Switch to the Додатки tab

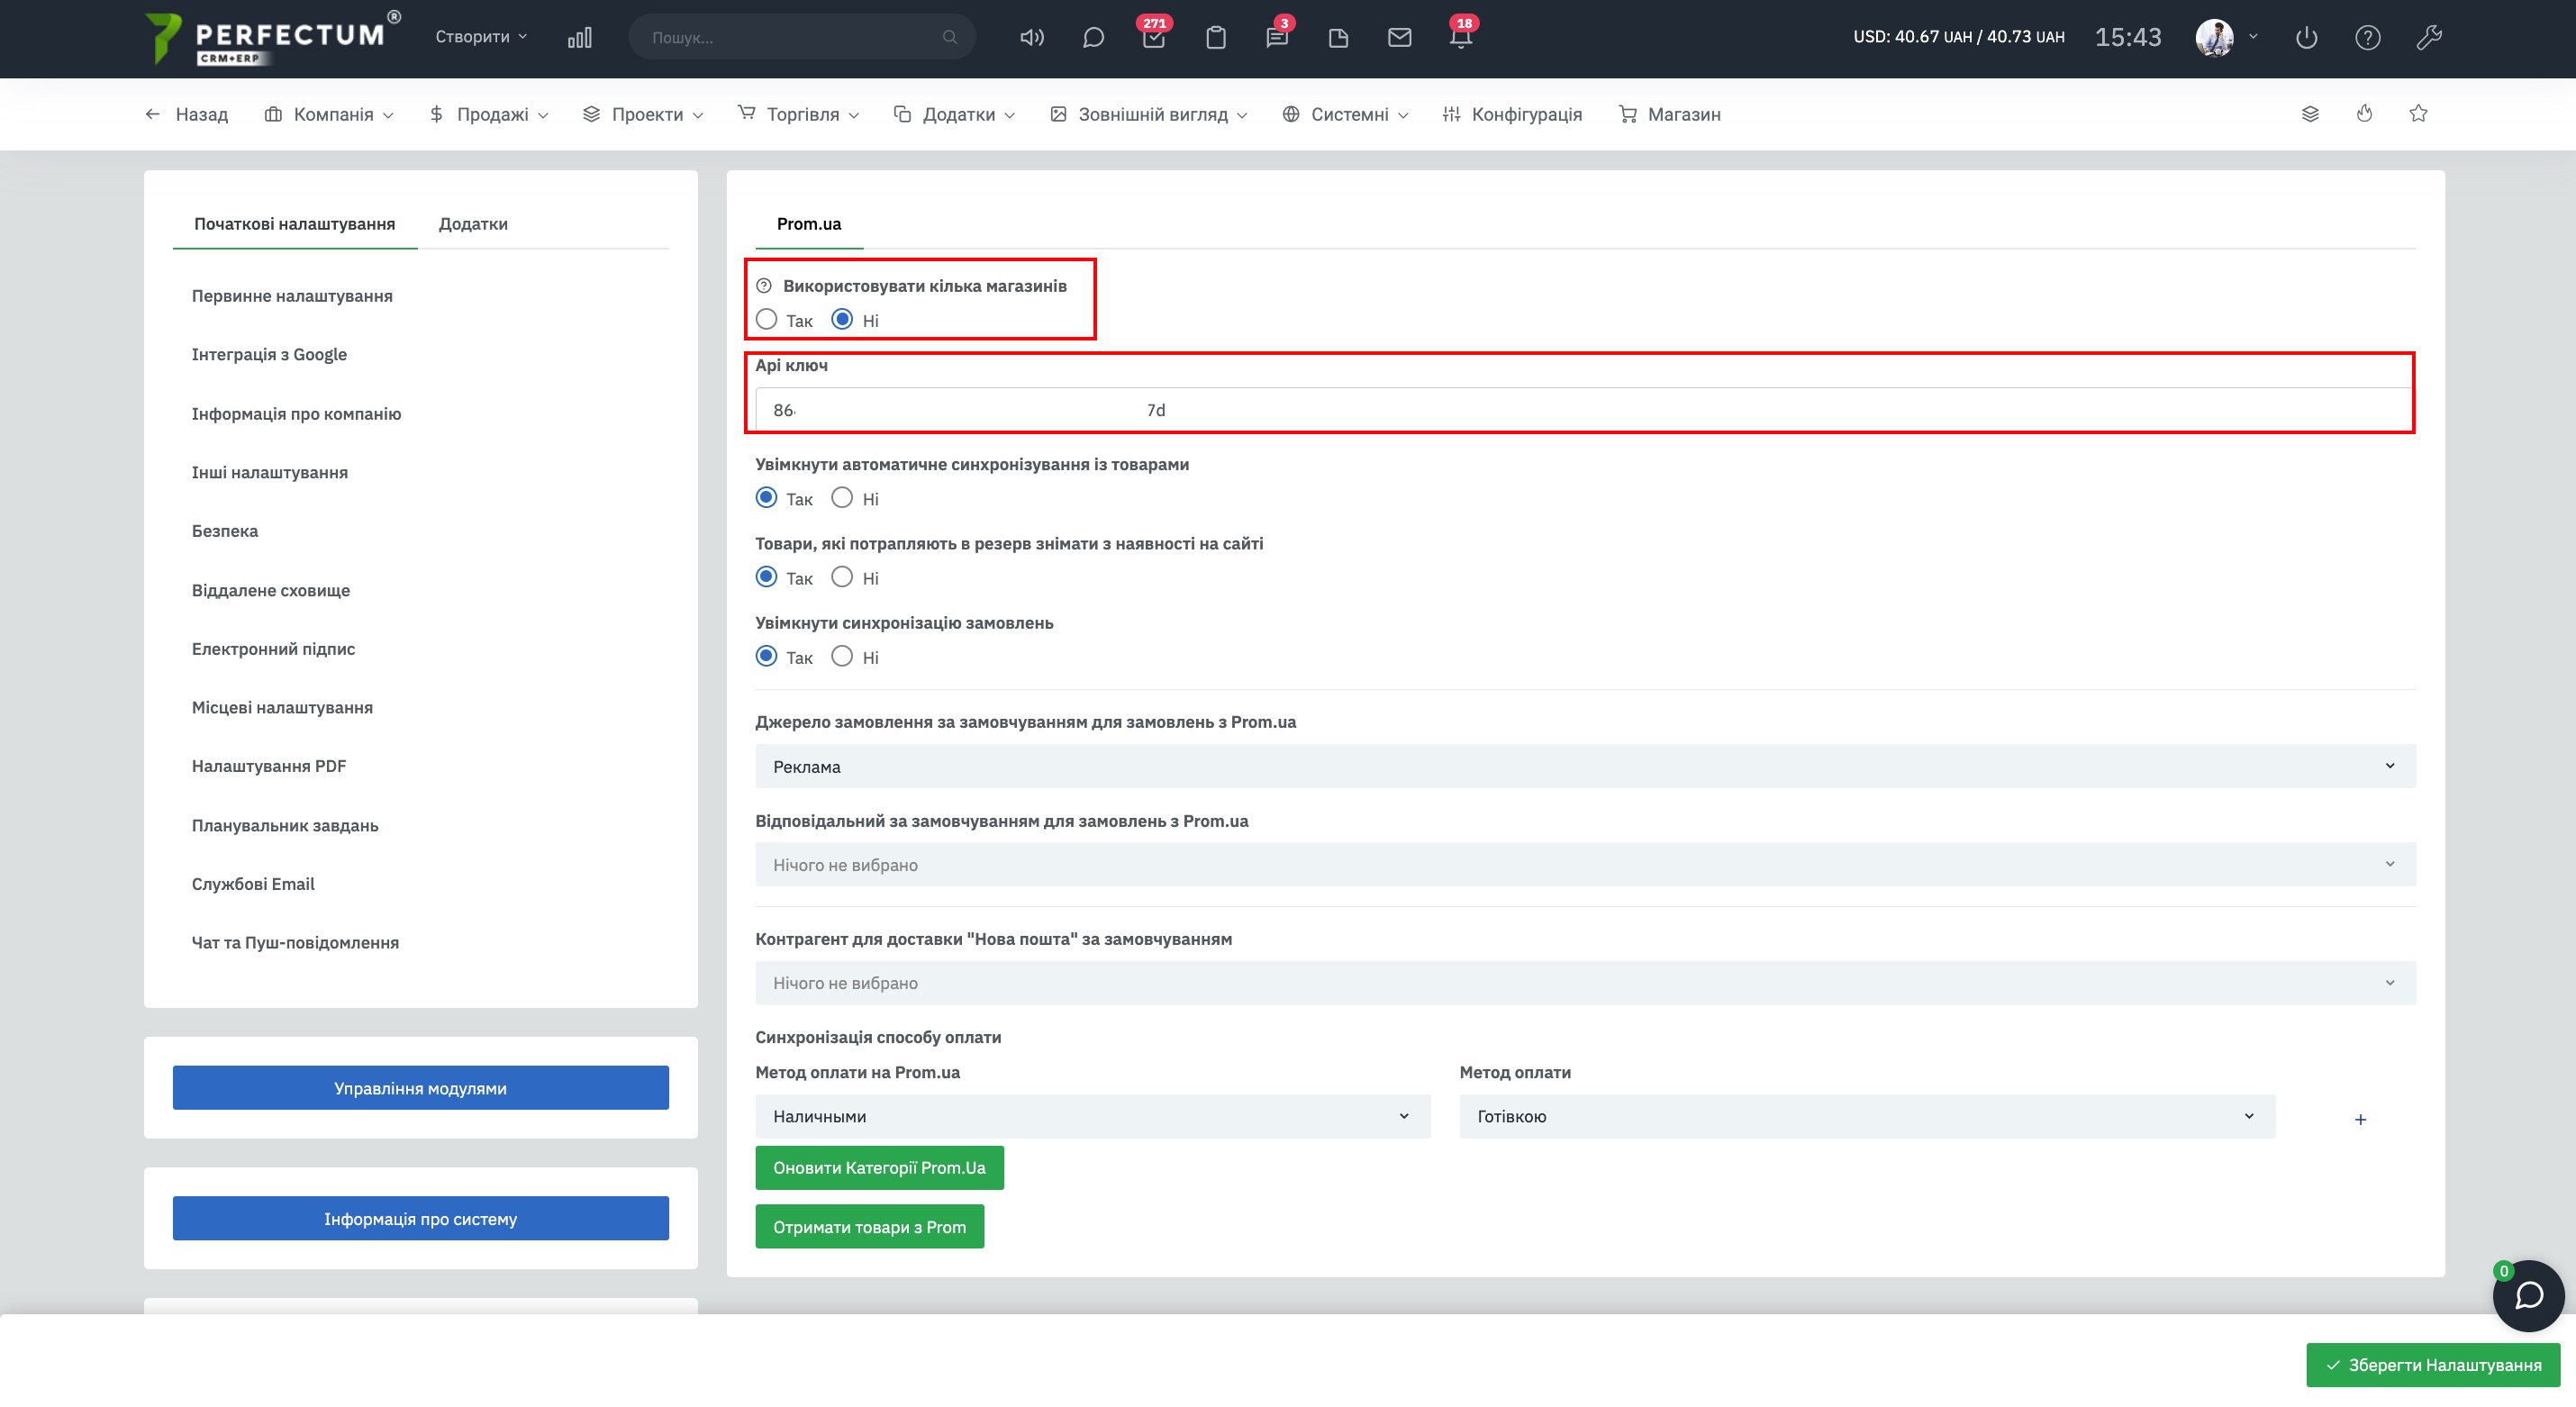[x=473, y=224]
